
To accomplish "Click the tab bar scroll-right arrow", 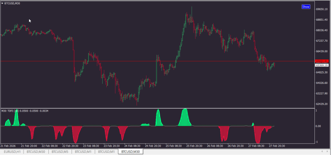I will coord(328,151).
